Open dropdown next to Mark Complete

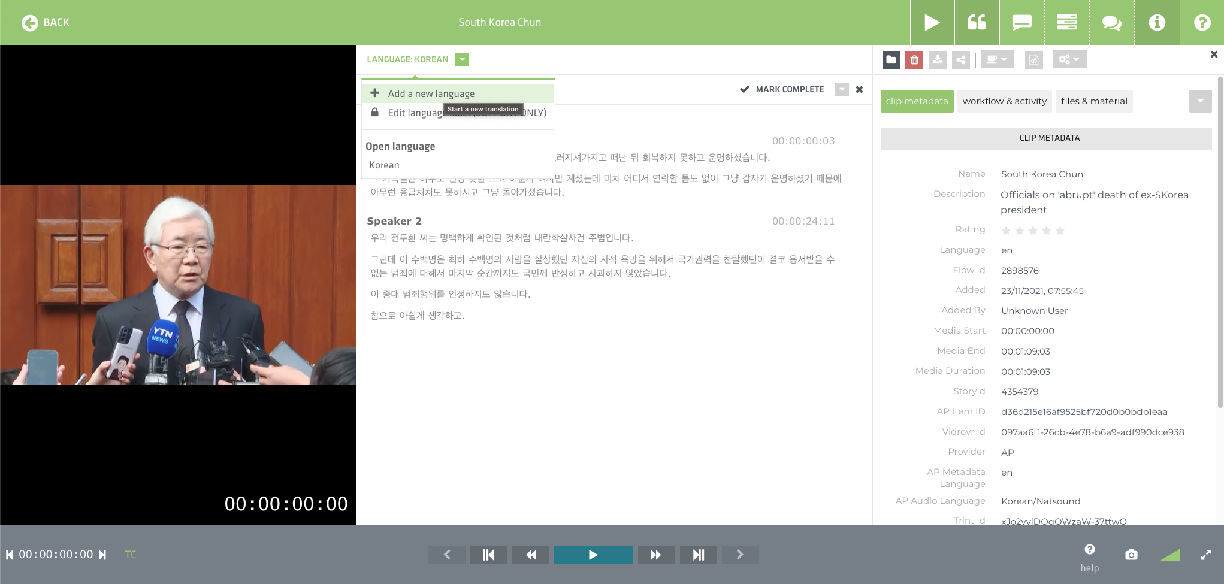coord(842,89)
